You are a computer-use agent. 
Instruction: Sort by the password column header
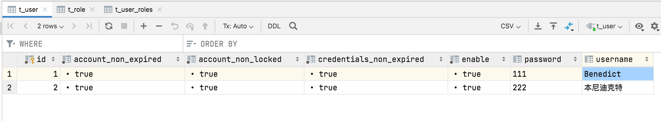pyautogui.click(x=543, y=59)
